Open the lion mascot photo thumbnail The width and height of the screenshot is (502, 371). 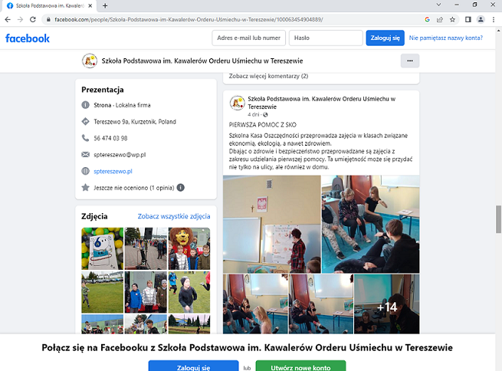pos(189,248)
